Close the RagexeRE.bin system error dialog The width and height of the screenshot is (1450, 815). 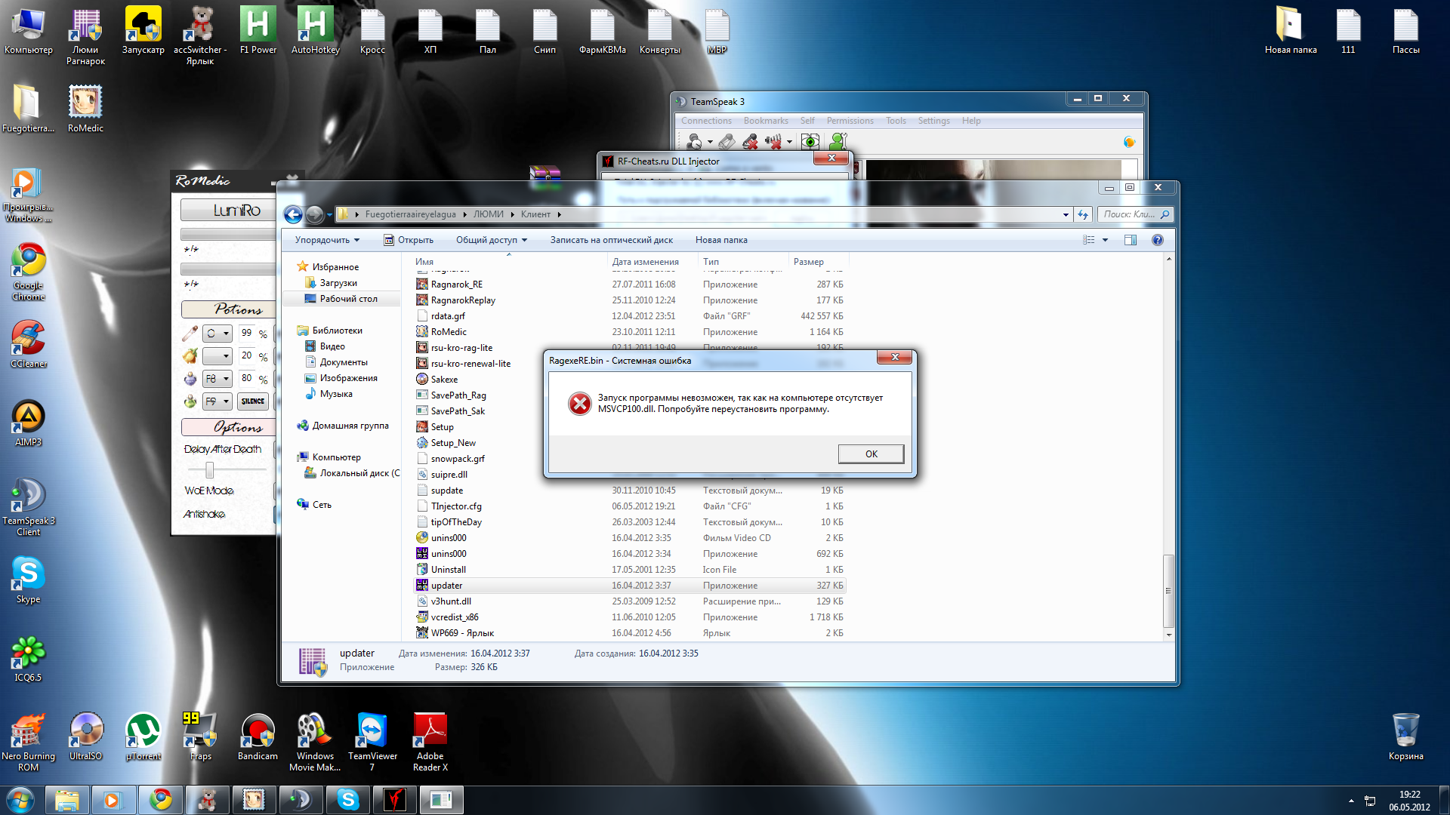(x=895, y=358)
